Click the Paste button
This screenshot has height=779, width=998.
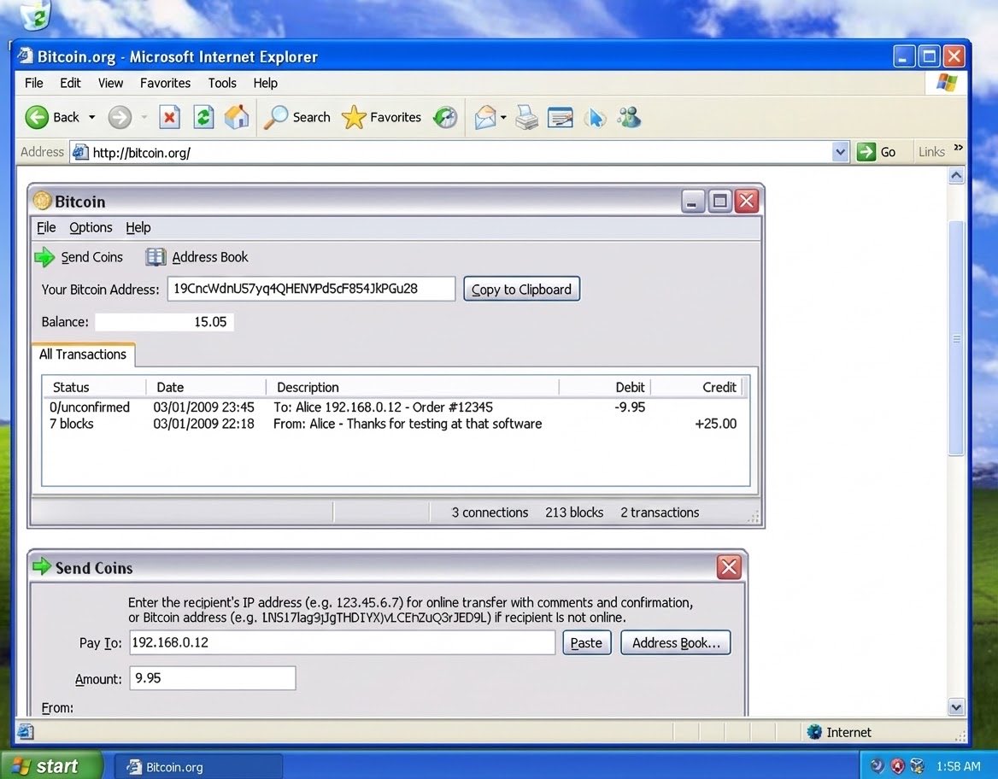(x=586, y=643)
